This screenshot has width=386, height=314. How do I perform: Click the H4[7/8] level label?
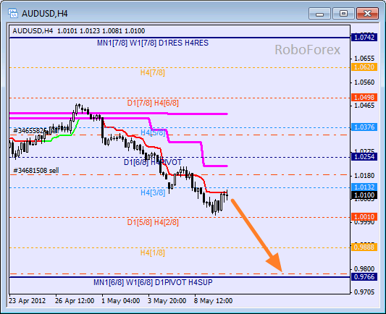[x=152, y=72]
